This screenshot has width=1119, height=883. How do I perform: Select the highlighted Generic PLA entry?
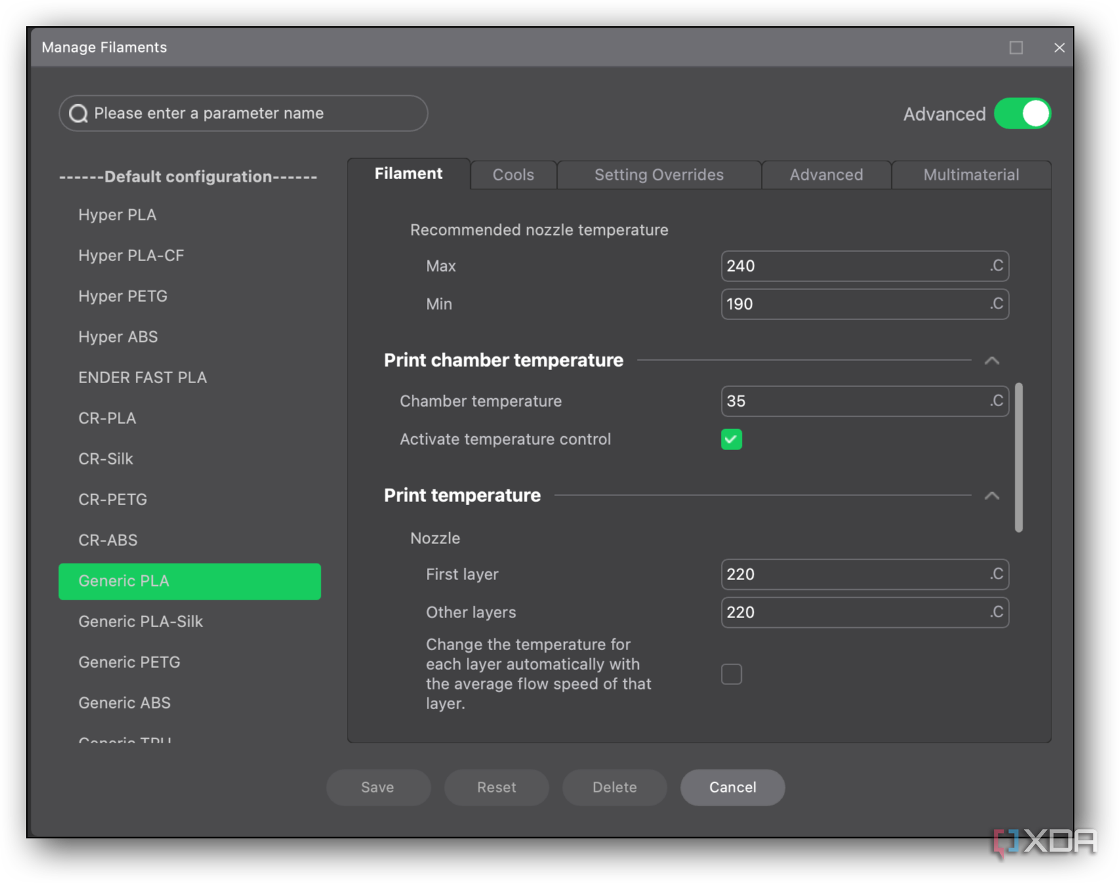click(190, 581)
